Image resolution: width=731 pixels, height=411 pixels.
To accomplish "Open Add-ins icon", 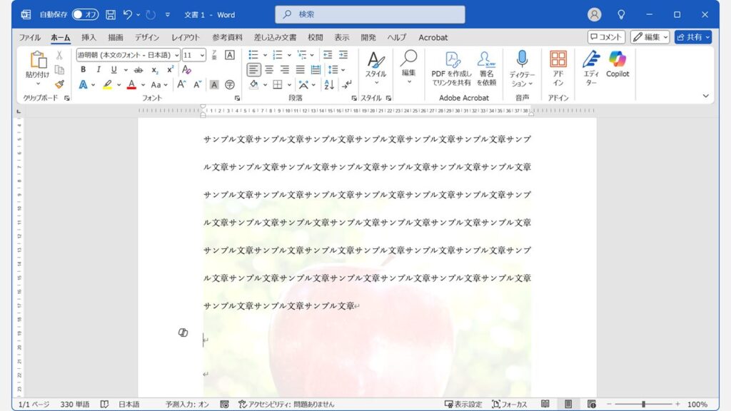I will point(558,68).
